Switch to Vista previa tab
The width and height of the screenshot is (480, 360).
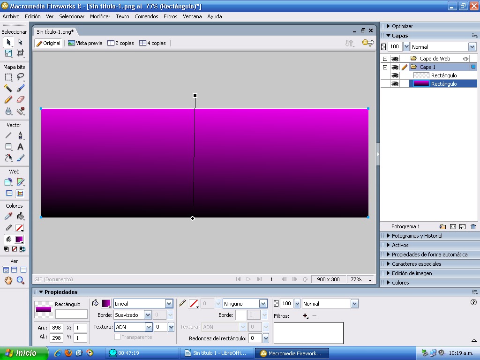click(85, 43)
